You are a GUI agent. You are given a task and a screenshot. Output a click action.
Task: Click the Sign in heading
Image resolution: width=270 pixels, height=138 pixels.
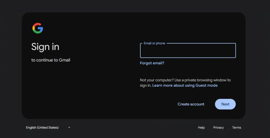[x=45, y=47]
